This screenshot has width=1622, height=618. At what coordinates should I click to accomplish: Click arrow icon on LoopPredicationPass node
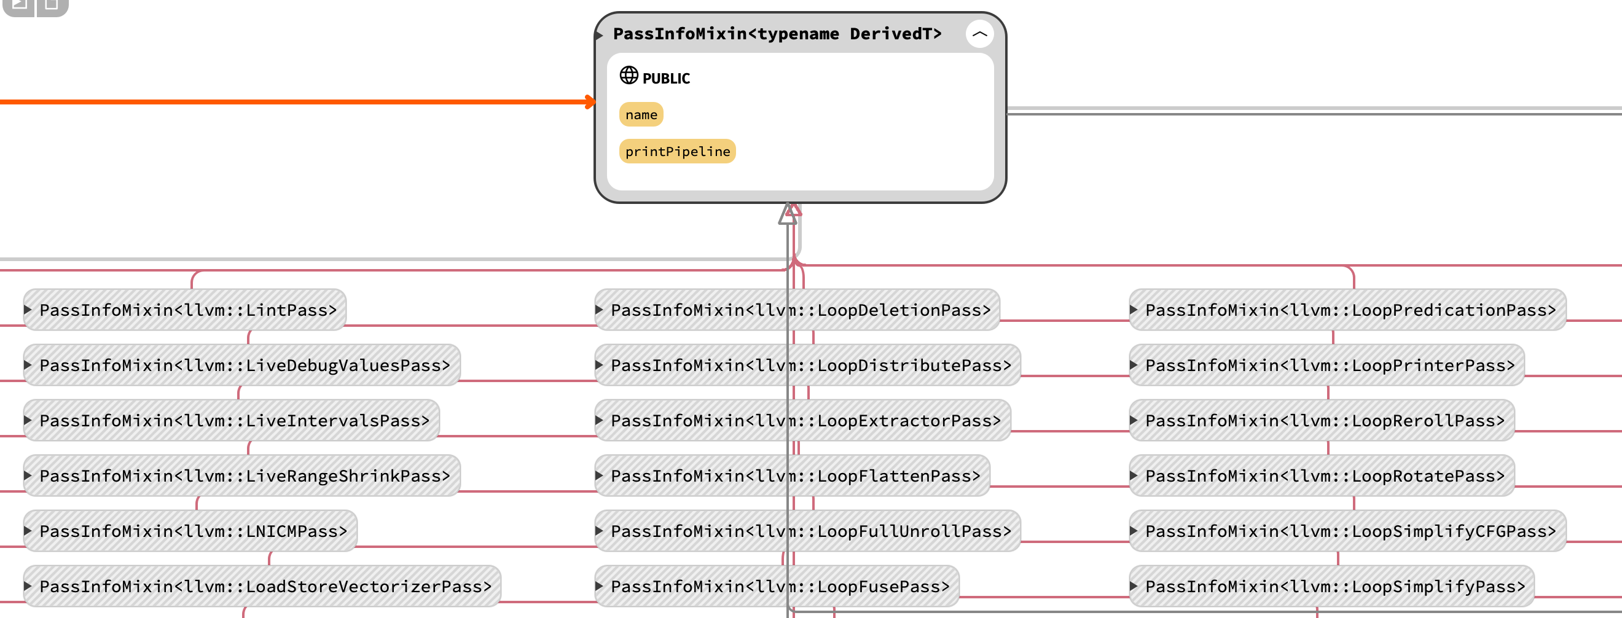(x=1134, y=310)
